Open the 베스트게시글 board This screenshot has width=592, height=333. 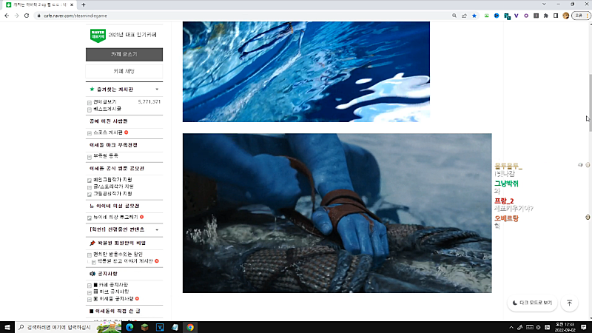point(107,109)
